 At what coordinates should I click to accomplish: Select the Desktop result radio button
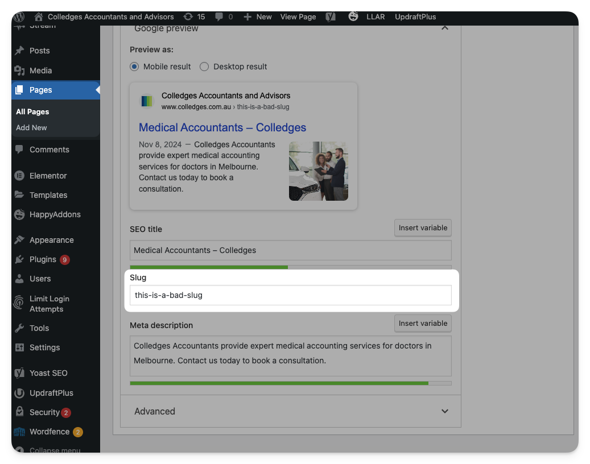pyautogui.click(x=204, y=67)
